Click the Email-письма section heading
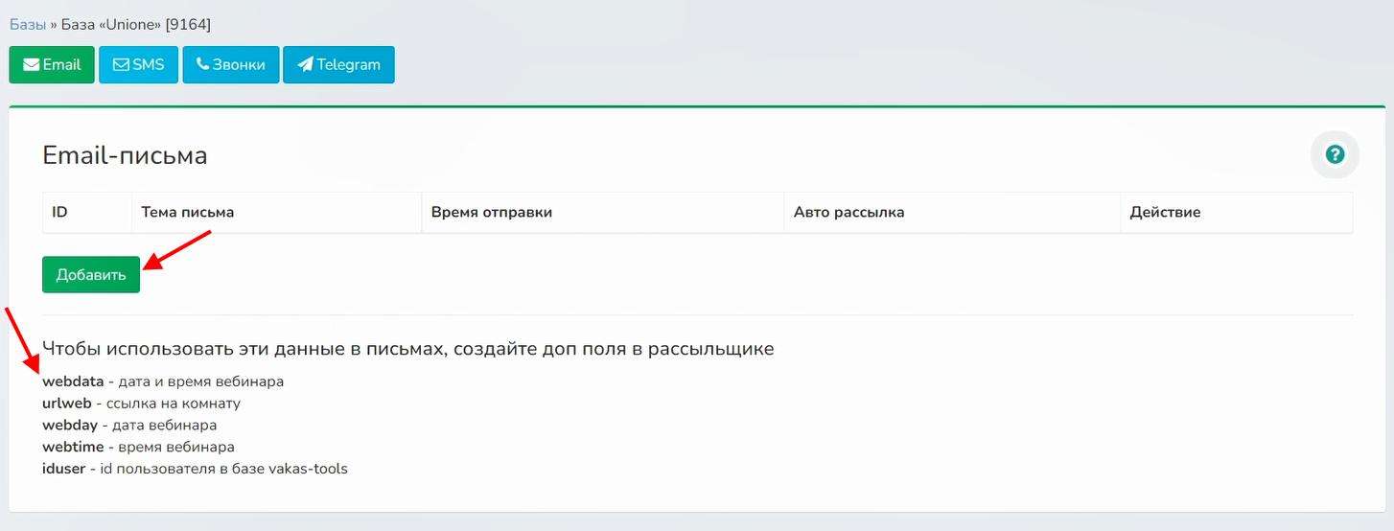This screenshot has width=1394, height=531. tap(125, 155)
